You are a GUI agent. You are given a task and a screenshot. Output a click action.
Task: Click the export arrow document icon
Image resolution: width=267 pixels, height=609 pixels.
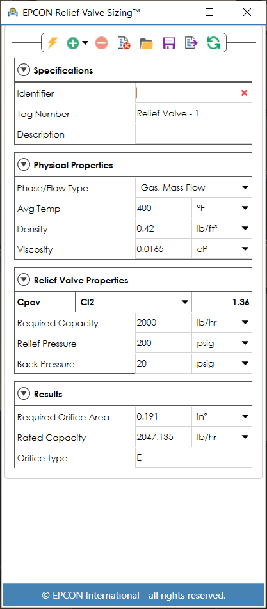point(191,43)
